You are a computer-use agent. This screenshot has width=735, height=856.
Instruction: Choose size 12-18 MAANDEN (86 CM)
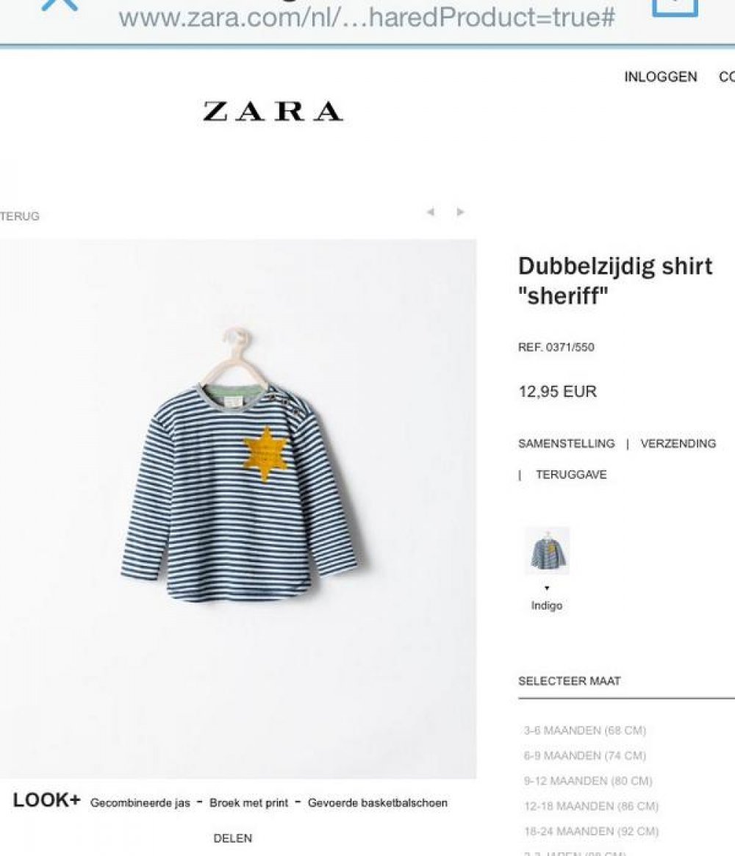coord(592,806)
